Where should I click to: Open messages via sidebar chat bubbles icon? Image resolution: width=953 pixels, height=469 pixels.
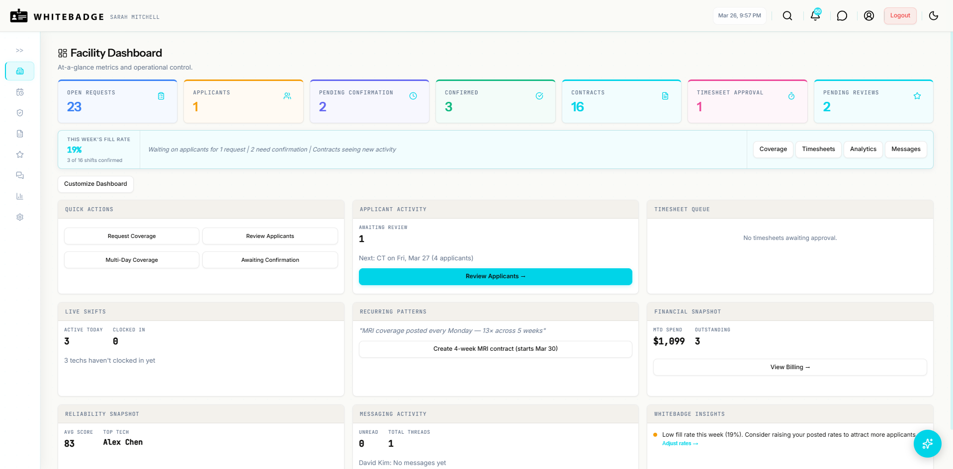point(20,175)
